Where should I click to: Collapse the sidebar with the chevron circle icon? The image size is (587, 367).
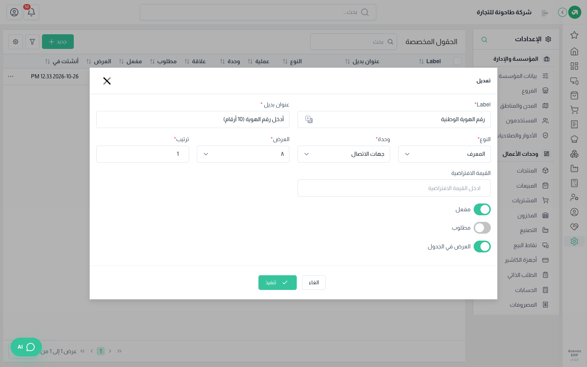563,12
